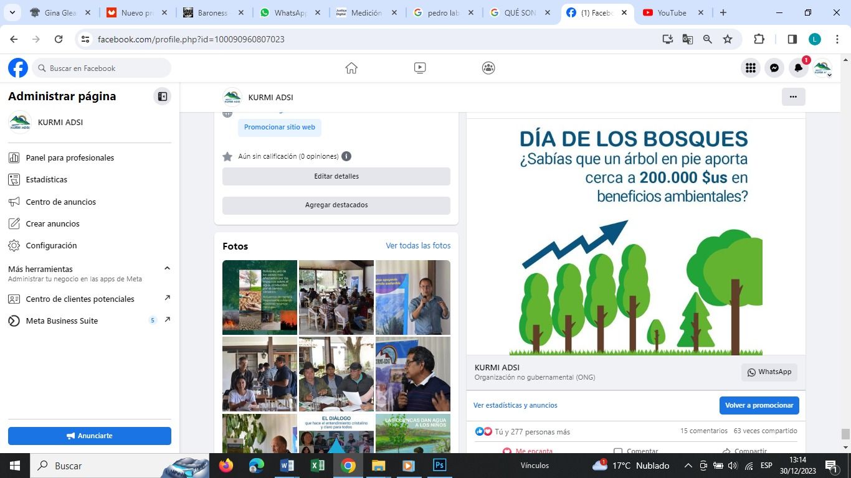Open Photoshop from the Windows taskbar
Viewport: 851px width, 478px height.
coord(439,466)
